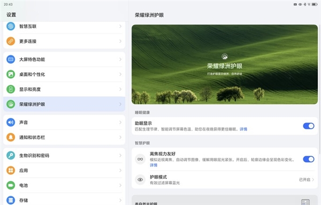This screenshot has width=321, height=205.
Task: Open 通知和状态栏 bell icon
Action: [11, 137]
